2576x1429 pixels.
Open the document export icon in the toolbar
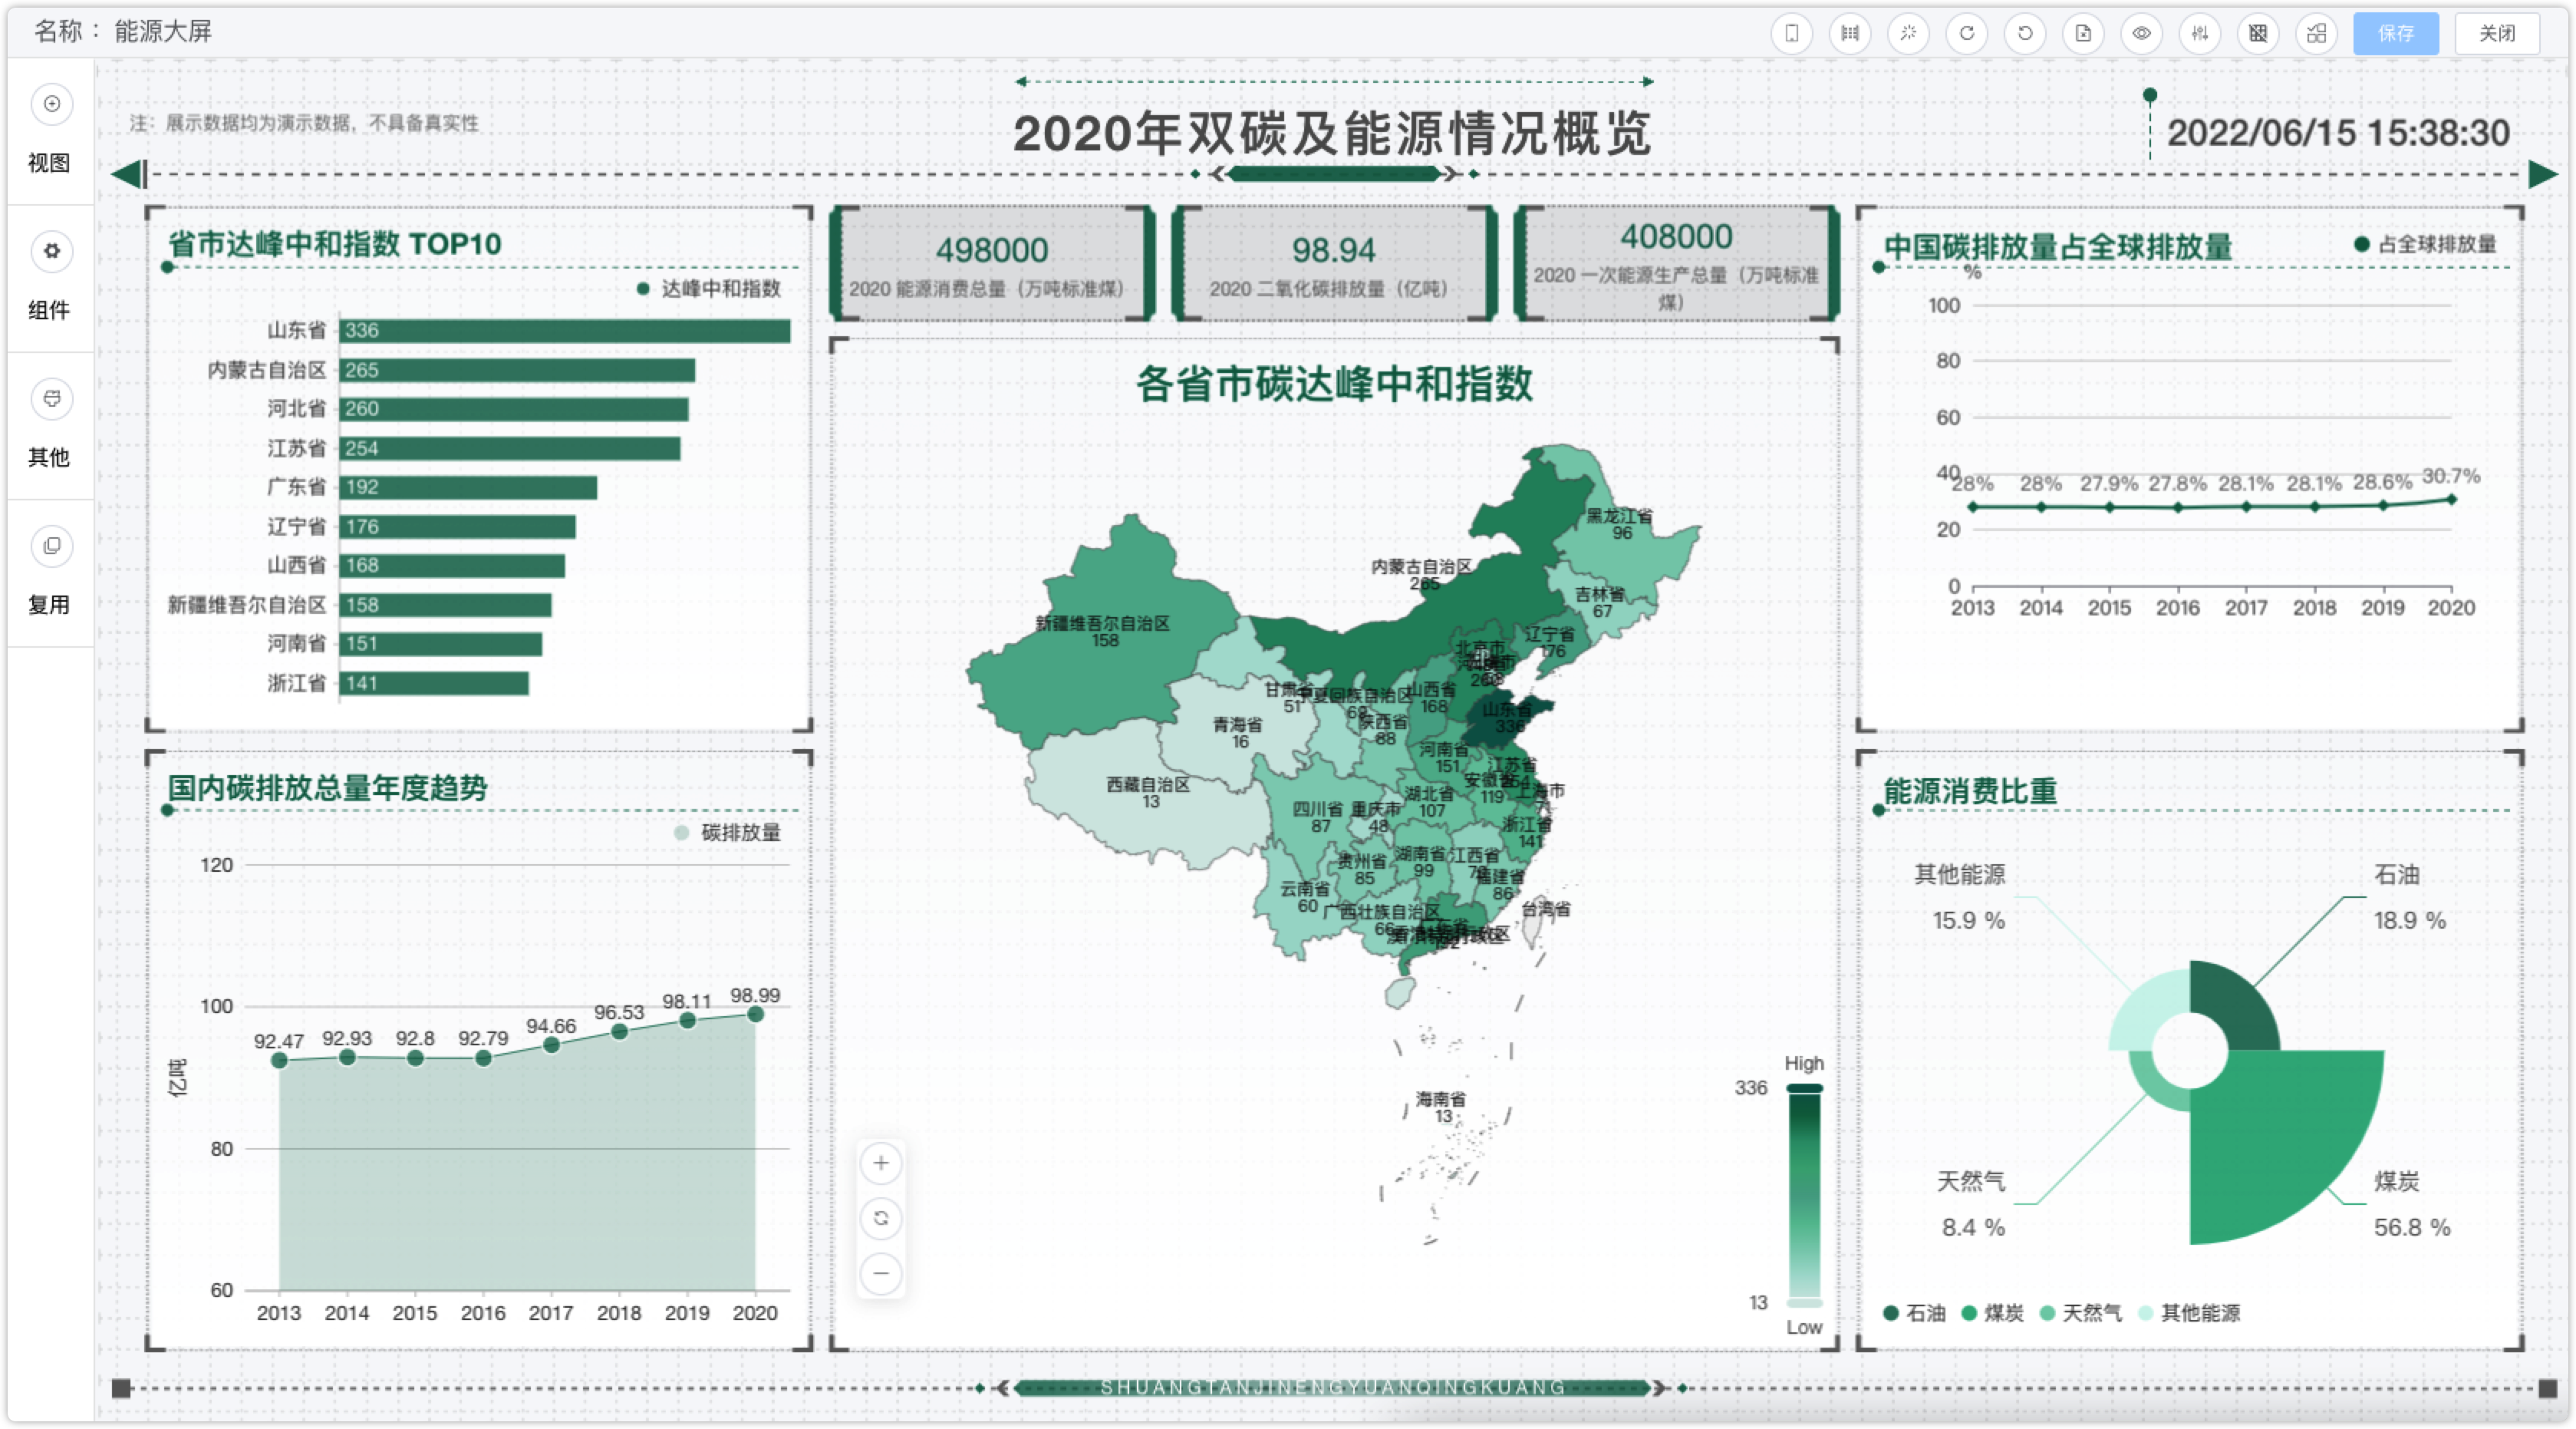(x=2084, y=33)
